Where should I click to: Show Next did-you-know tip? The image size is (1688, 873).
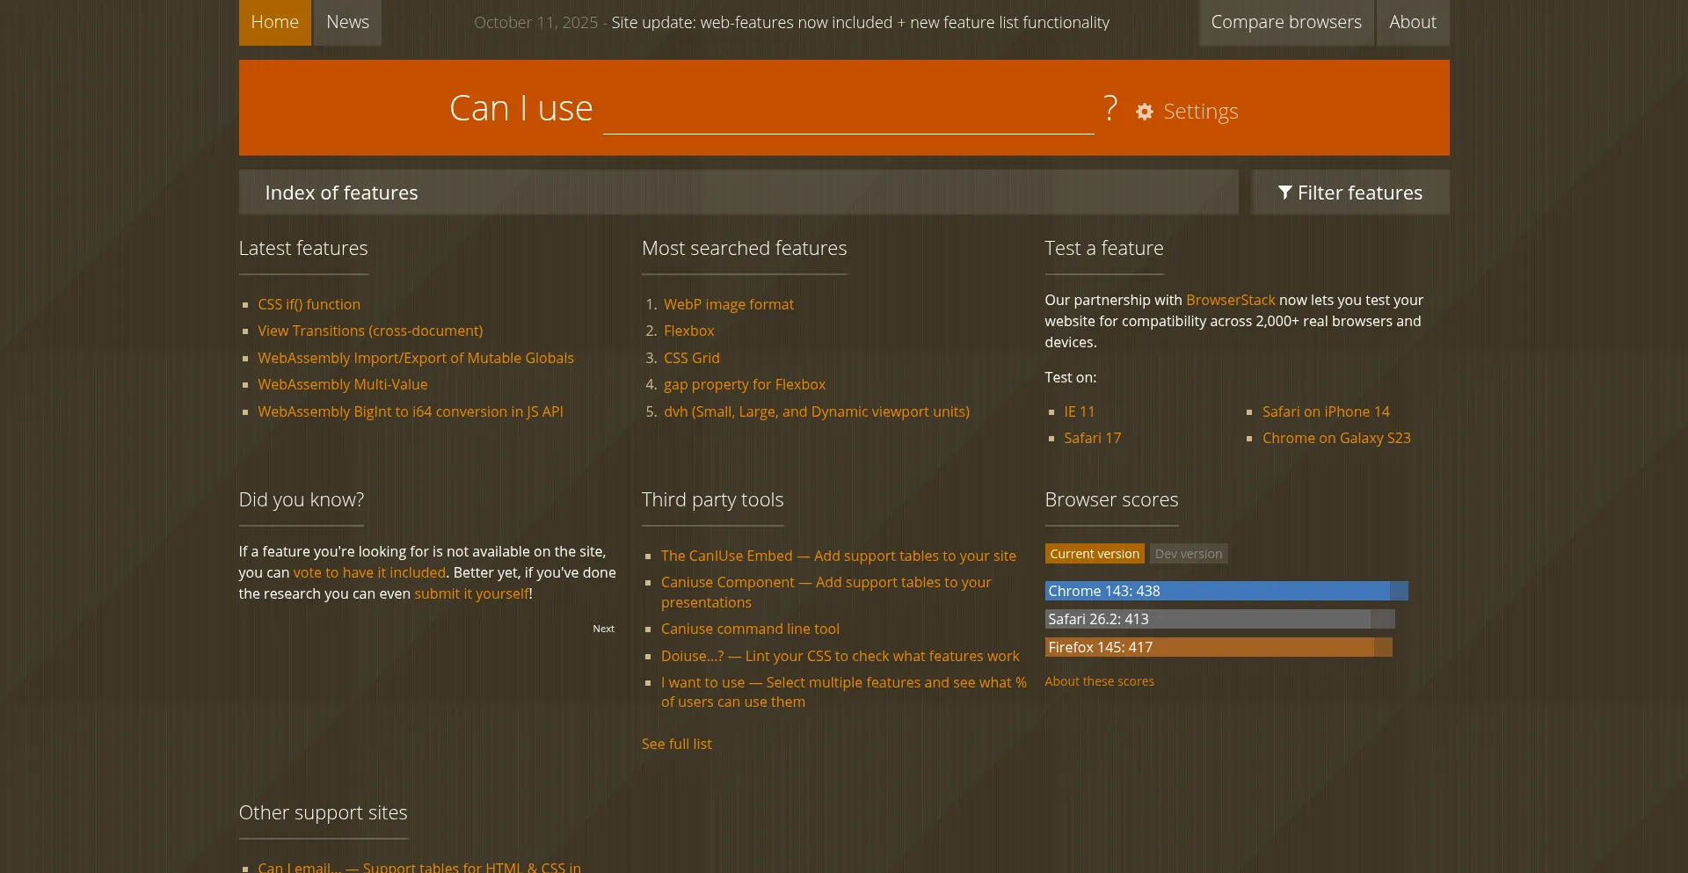pos(603,629)
